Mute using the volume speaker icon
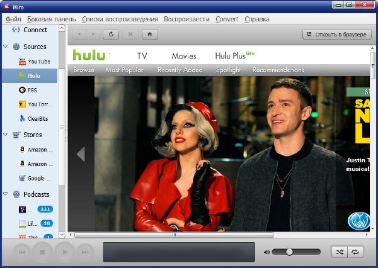 click(x=266, y=252)
